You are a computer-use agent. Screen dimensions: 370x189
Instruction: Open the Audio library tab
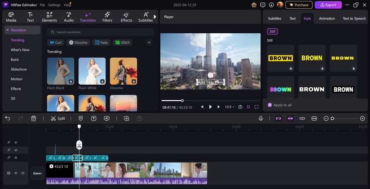(x=68, y=17)
